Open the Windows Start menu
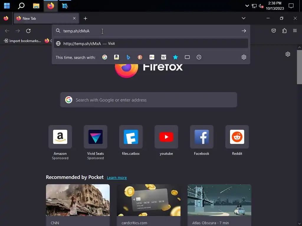Image resolution: width=302 pixels, height=226 pixels. [7, 6]
